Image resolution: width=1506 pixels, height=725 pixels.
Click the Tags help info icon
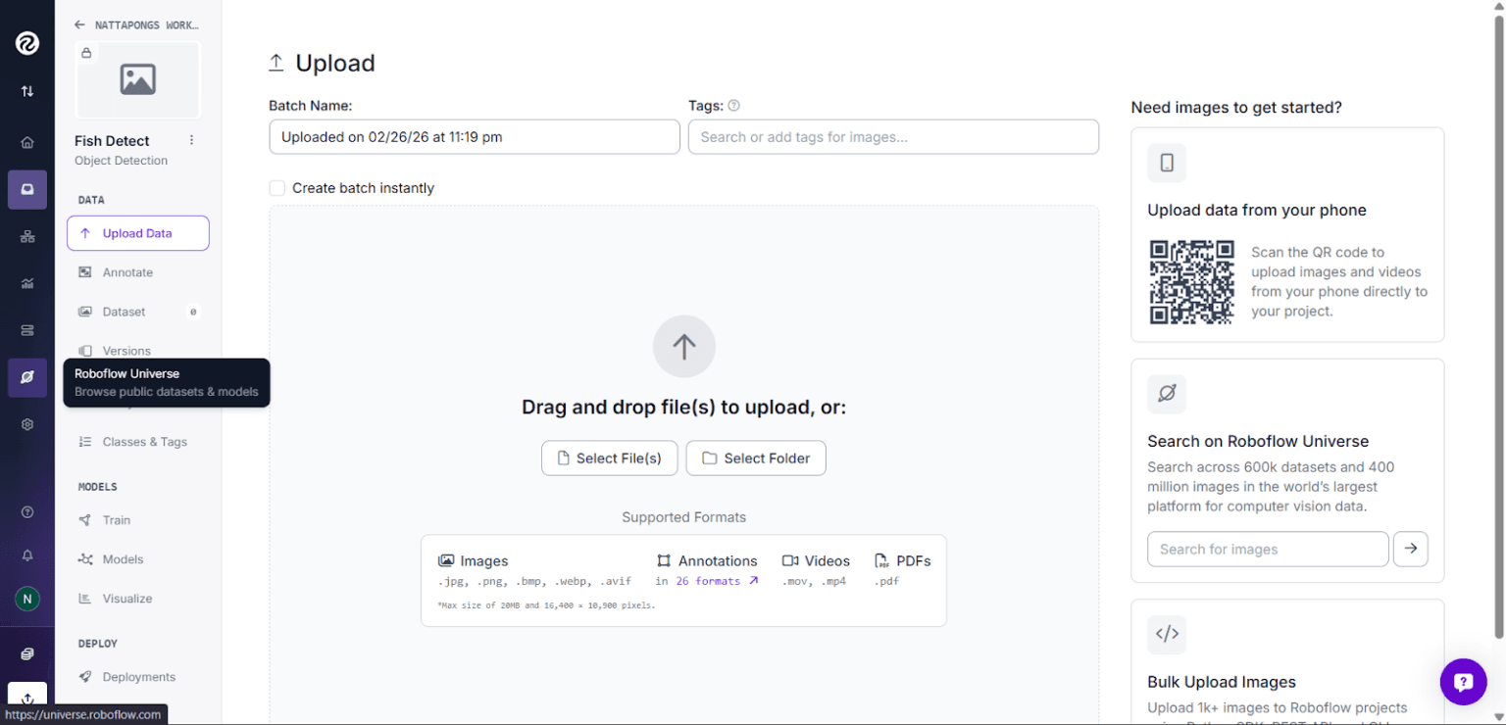pos(733,106)
